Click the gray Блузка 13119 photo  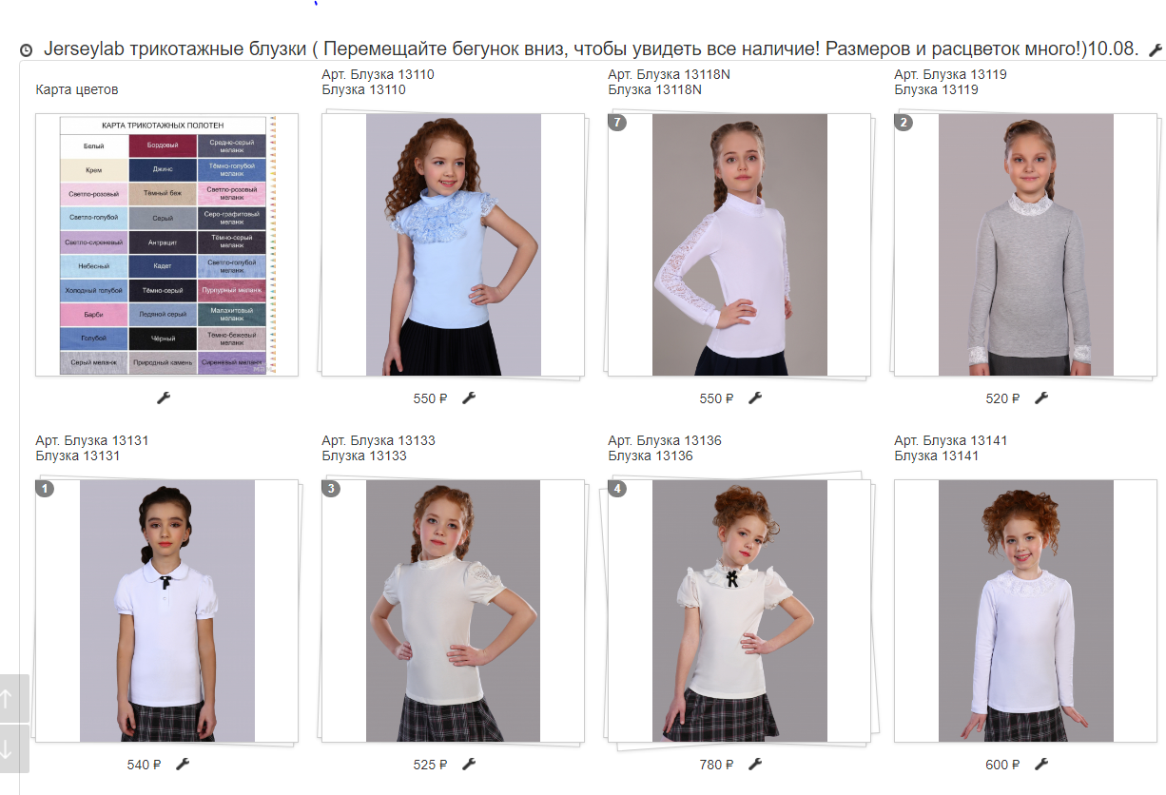point(1026,244)
